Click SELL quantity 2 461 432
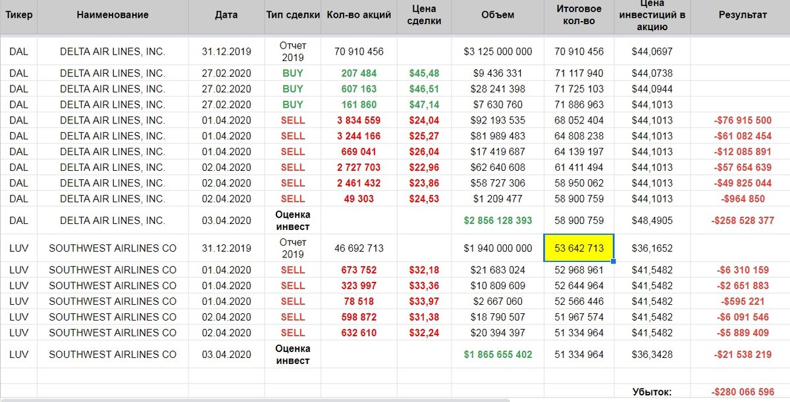 point(359,183)
